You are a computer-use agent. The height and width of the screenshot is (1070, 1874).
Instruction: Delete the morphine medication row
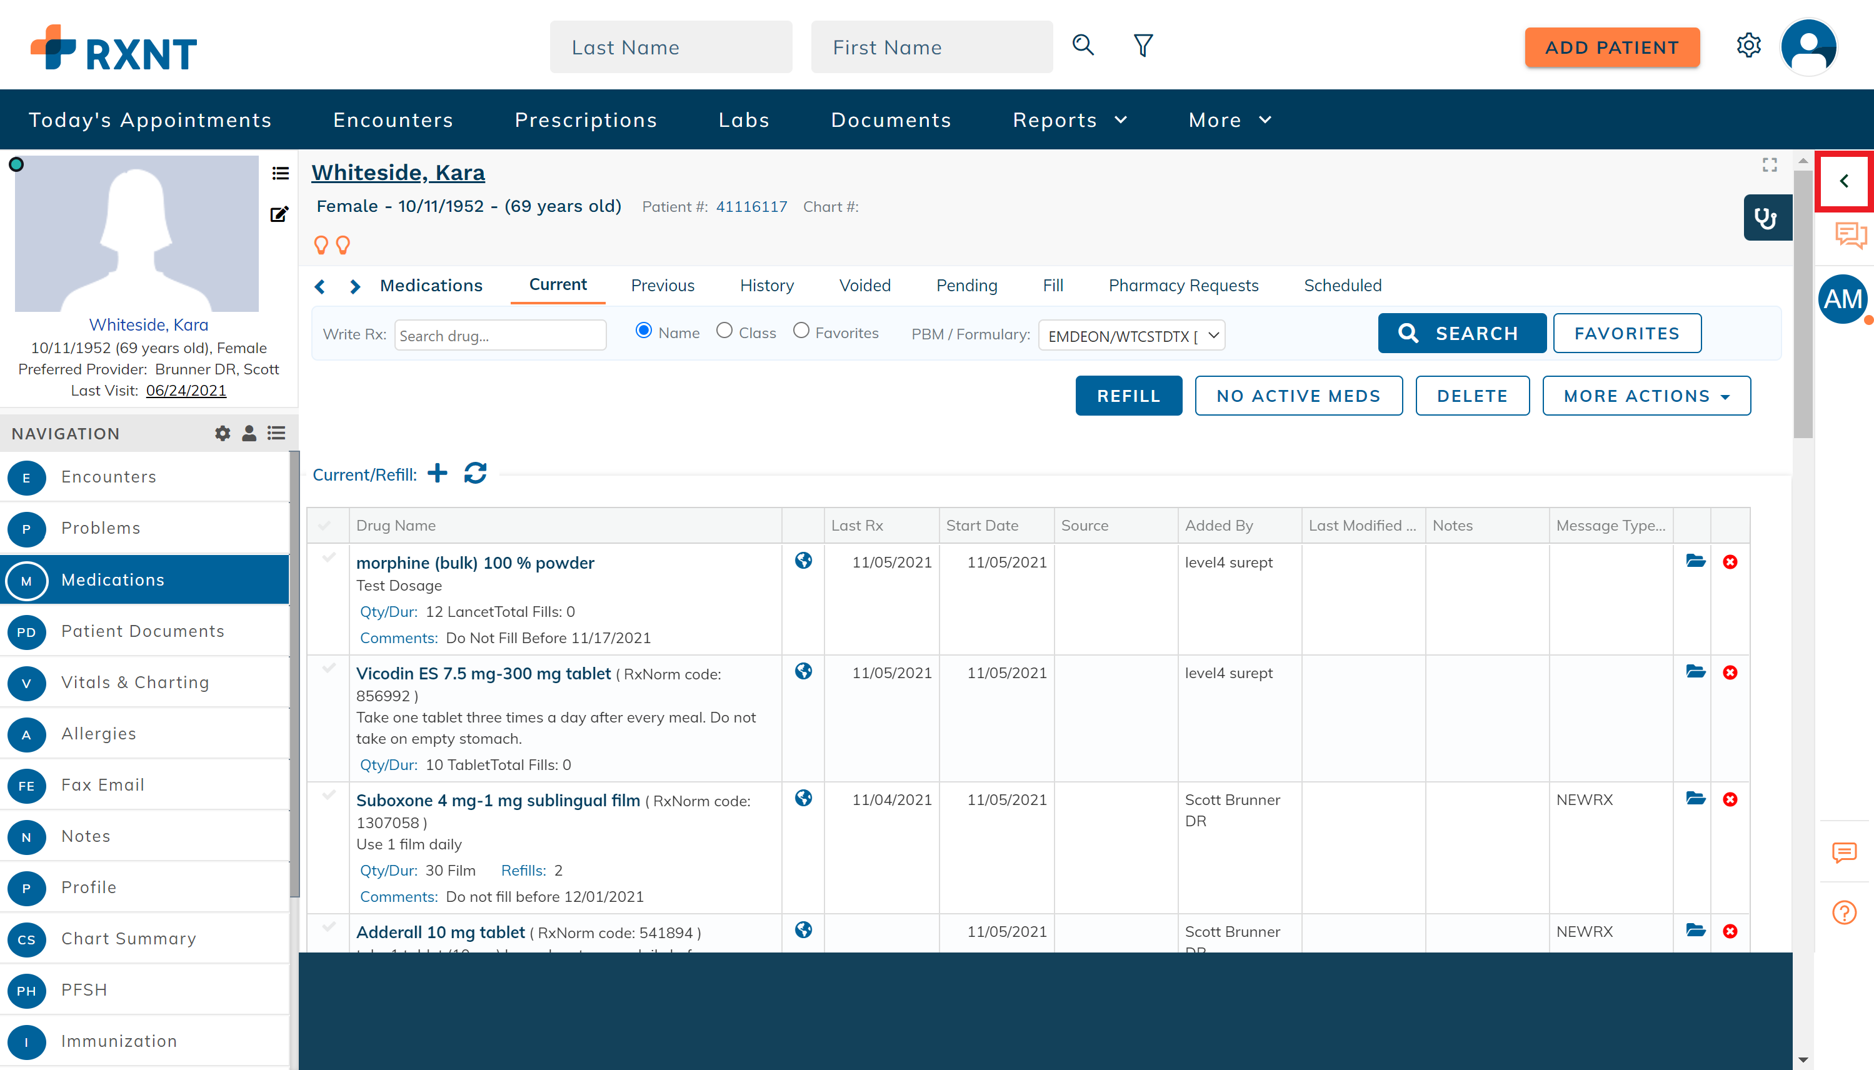(x=1730, y=562)
